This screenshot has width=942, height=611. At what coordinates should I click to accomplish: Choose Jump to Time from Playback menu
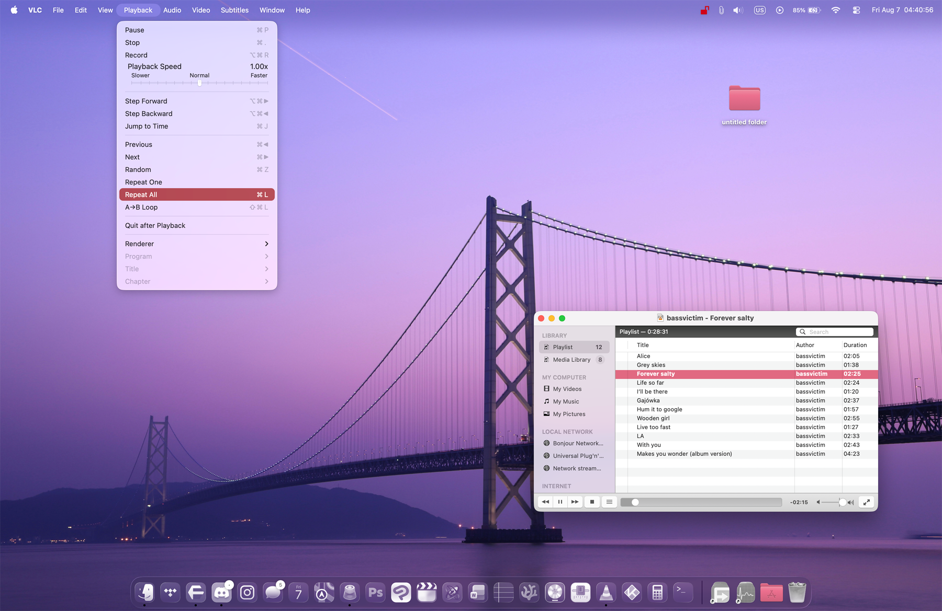point(197,126)
